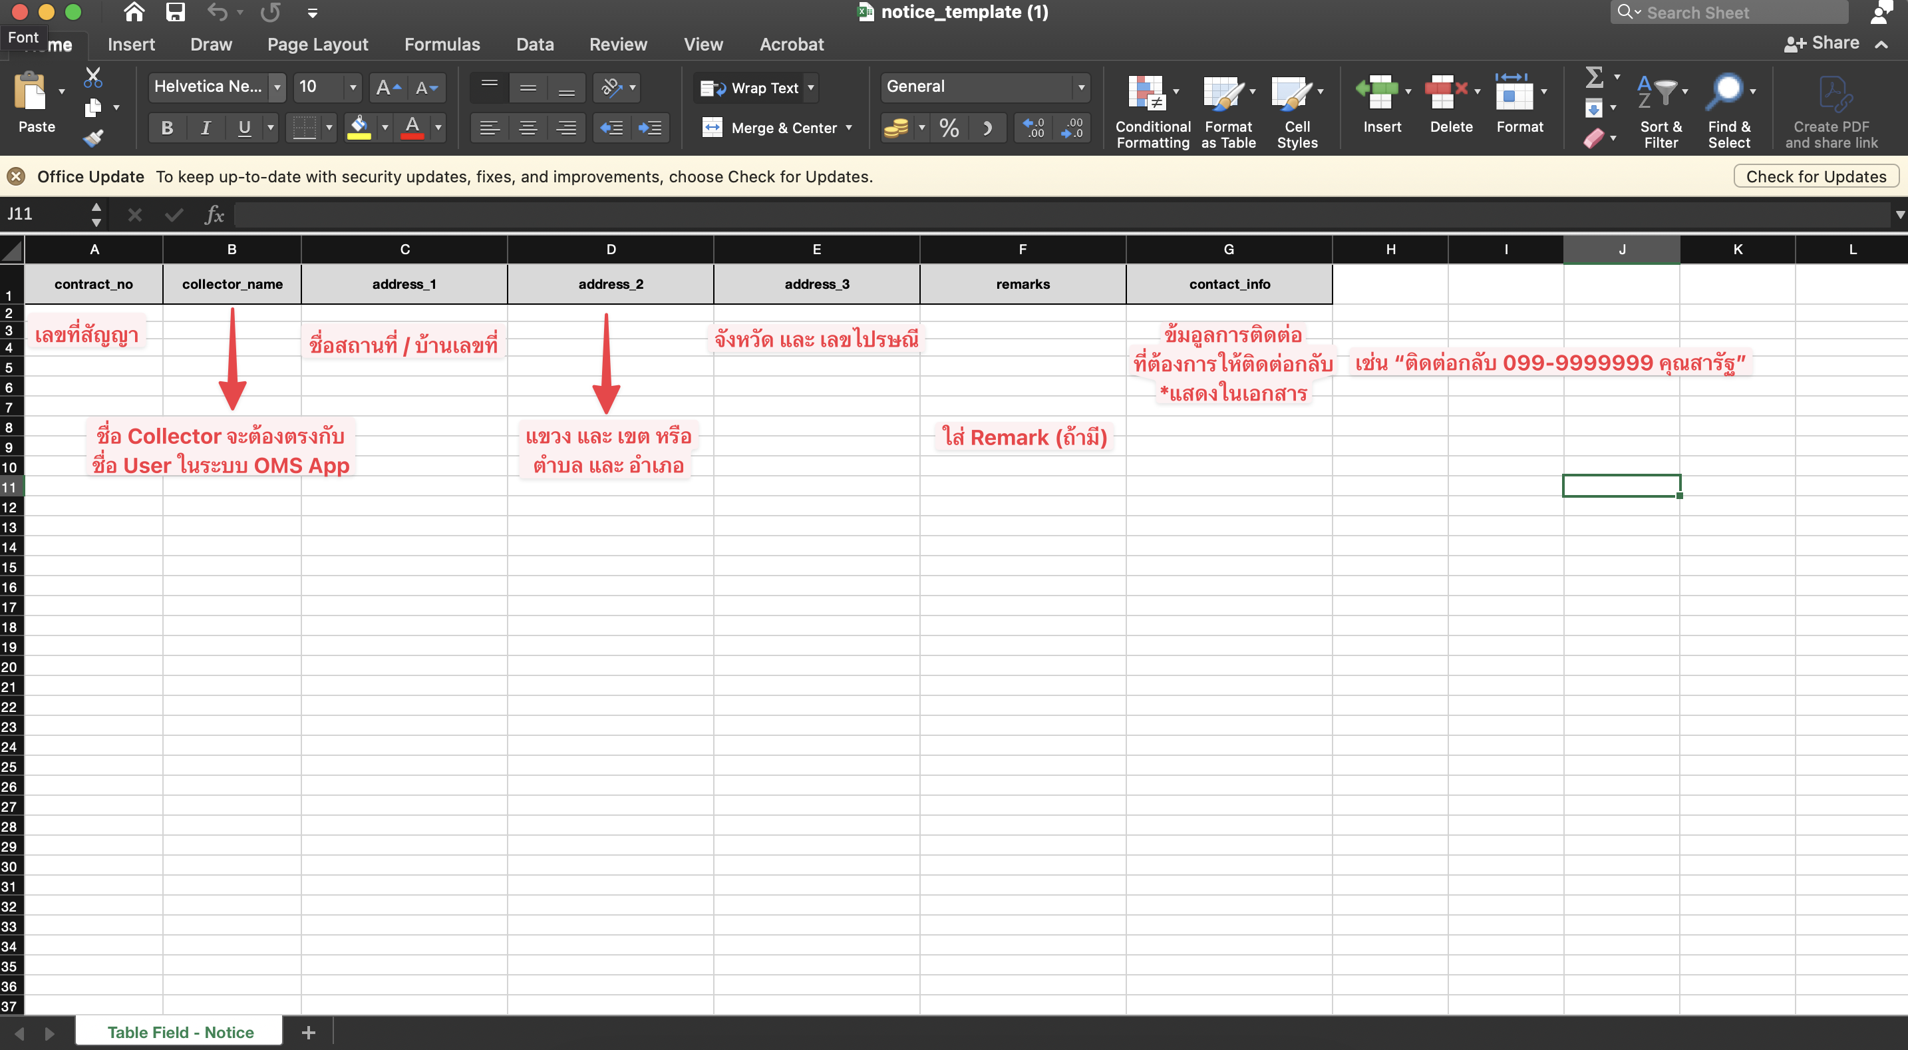Open the font name dropdown
The height and width of the screenshot is (1050, 1908).
(x=277, y=87)
